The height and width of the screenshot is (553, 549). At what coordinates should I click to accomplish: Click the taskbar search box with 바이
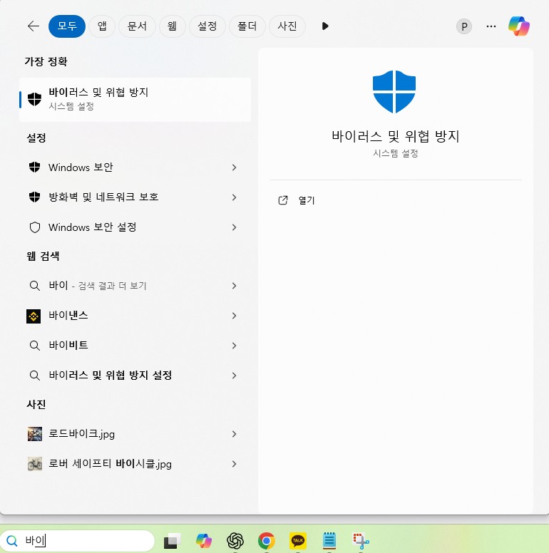point(78,540)
